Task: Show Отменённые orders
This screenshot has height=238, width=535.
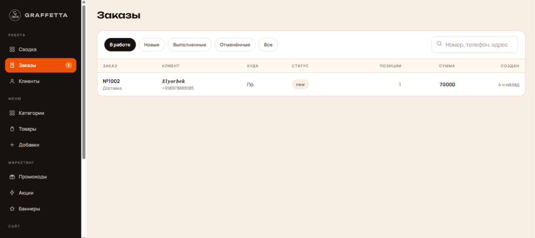Action: (235, 45)
